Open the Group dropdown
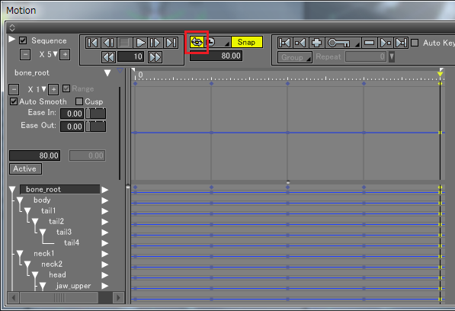 point(295,57)
